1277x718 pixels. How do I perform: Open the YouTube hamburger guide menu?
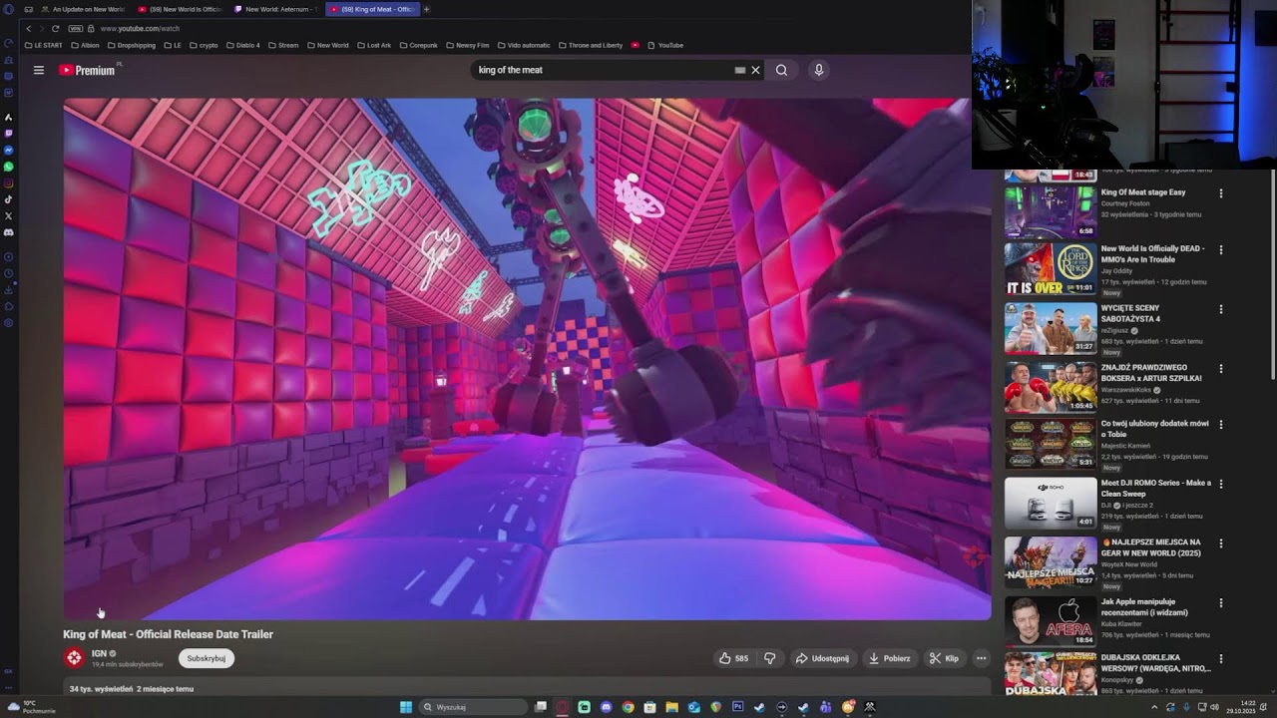pyautogui.click(x=38, y=70)
